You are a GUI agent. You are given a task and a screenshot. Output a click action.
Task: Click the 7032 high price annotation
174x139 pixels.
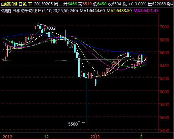(x=51, y=28)
